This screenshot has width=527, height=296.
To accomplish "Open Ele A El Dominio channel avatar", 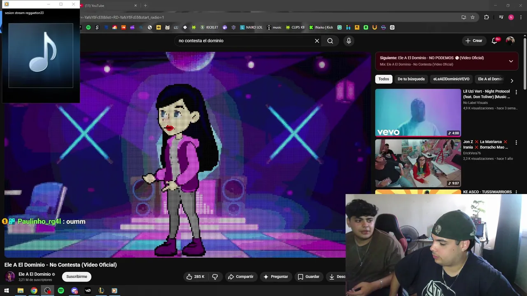I will 10,277.
